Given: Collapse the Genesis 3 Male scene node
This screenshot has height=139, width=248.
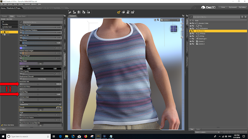Looking at the screenshot, I should tap(195, 23).
